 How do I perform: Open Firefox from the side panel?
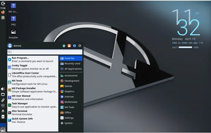click(3, 12)
